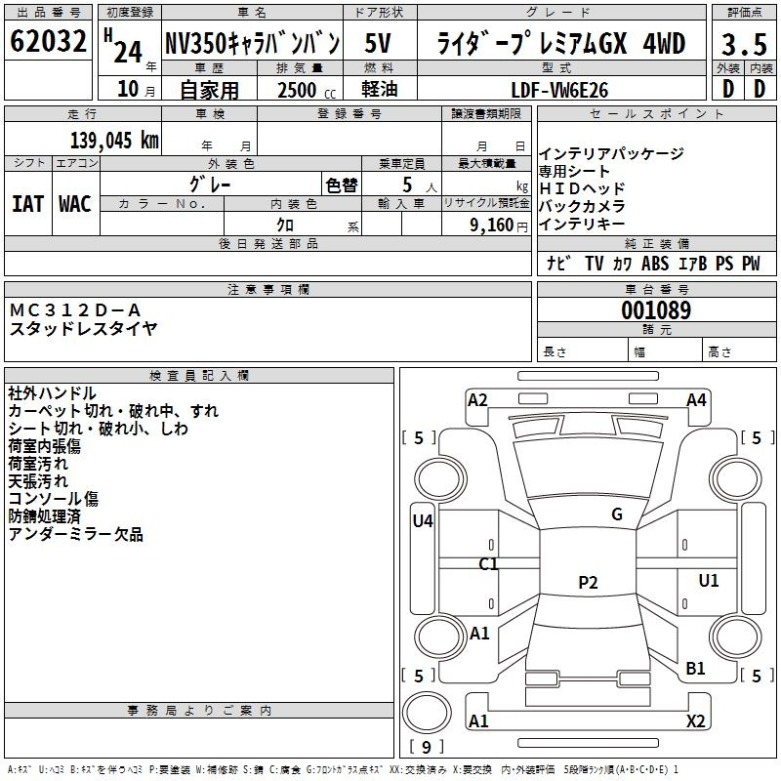Click the TV equipment label
The width and height of the screenshot is (781, 781).
click(x=595, y=264)
